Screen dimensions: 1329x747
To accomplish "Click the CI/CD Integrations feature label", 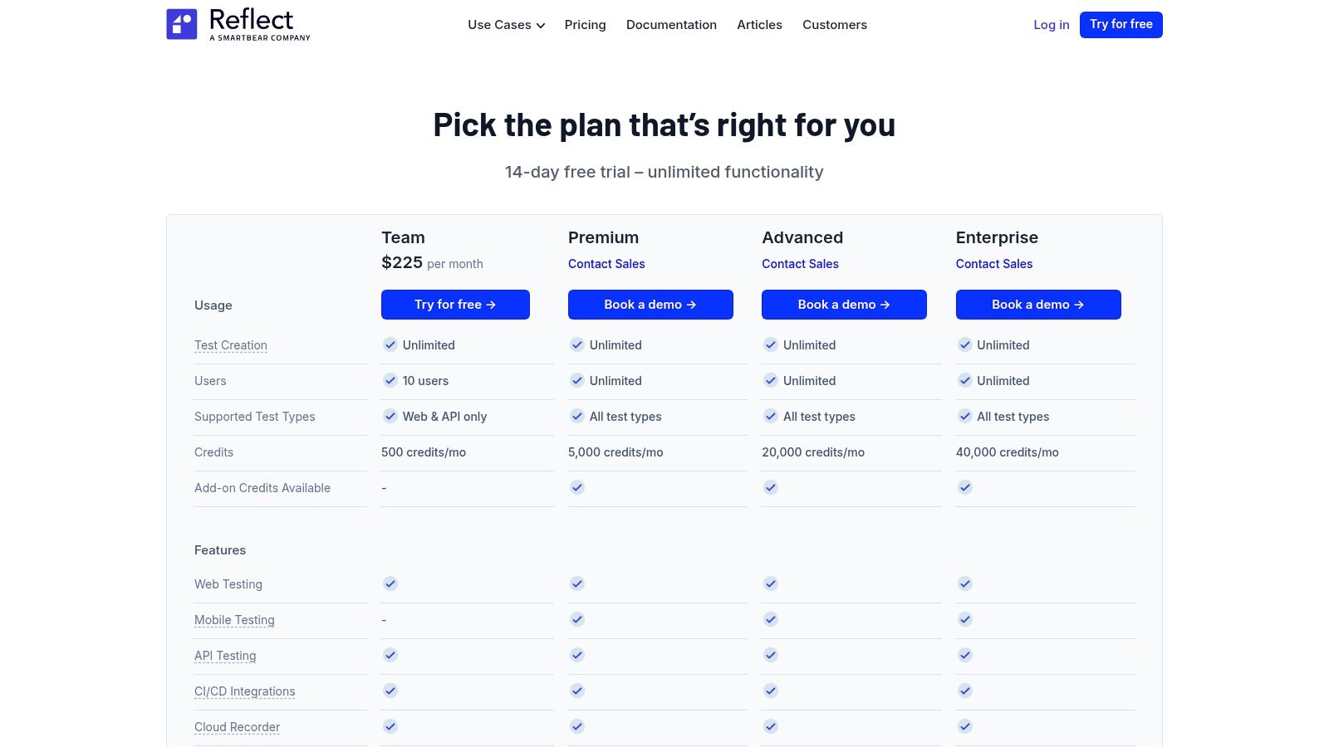I will (245, 691).
